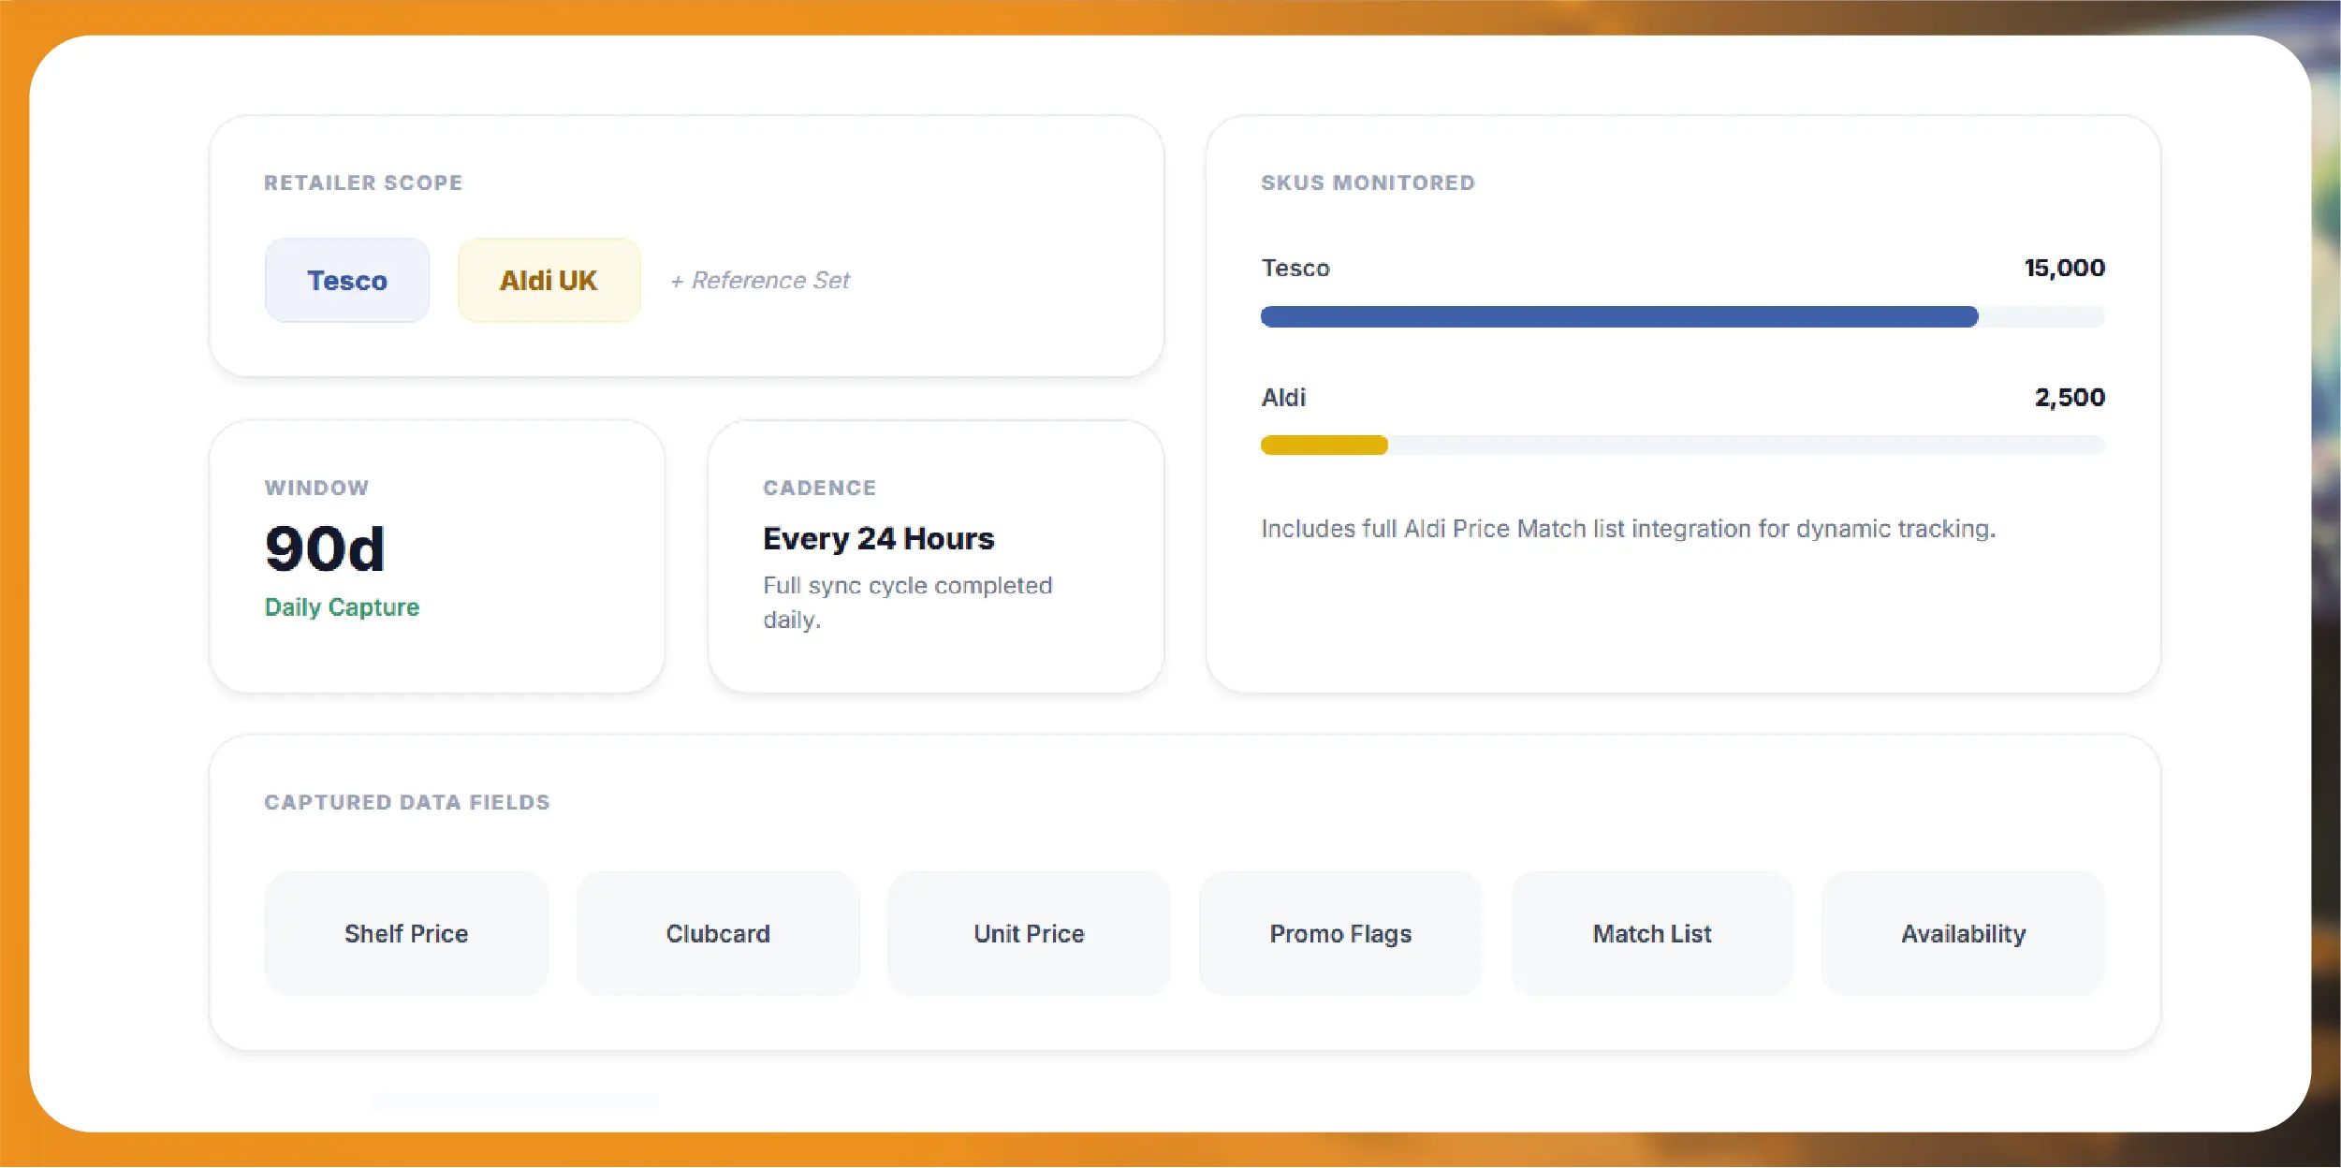Viewport: 2341px width, 1168px height.
Task: Select the Tesco retailer chip
Action: coord(347,280)
